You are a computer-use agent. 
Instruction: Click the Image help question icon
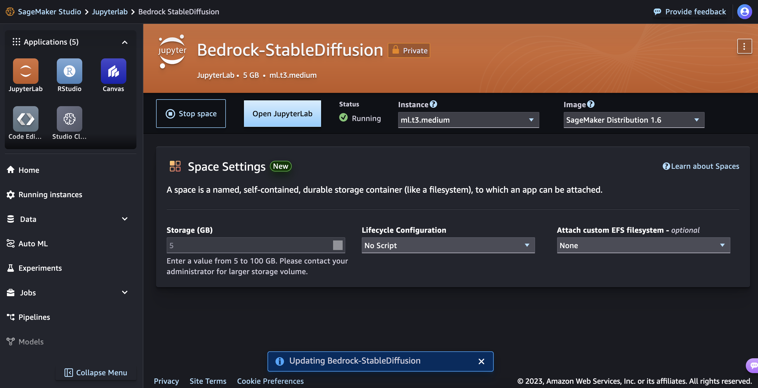click(x=591, y=104)
